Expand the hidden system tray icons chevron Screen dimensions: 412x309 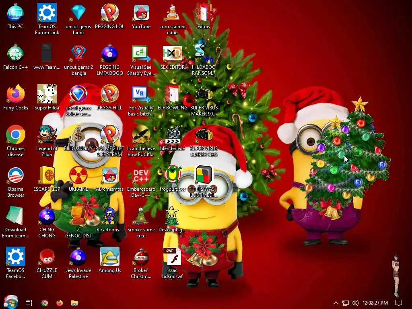click(x=336, y=303)
